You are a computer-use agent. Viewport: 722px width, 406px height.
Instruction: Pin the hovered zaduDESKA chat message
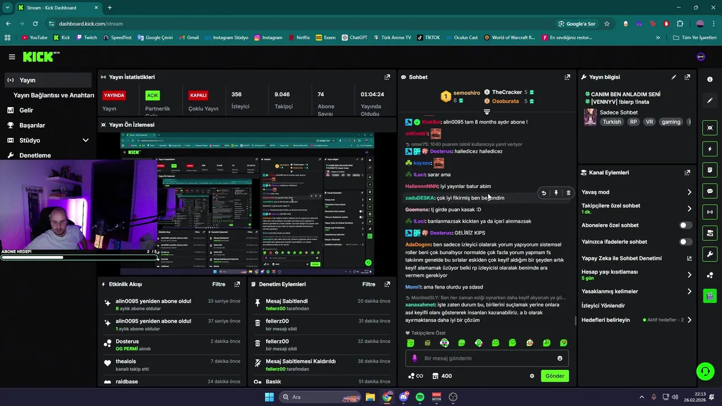click(x=556, y=193)
